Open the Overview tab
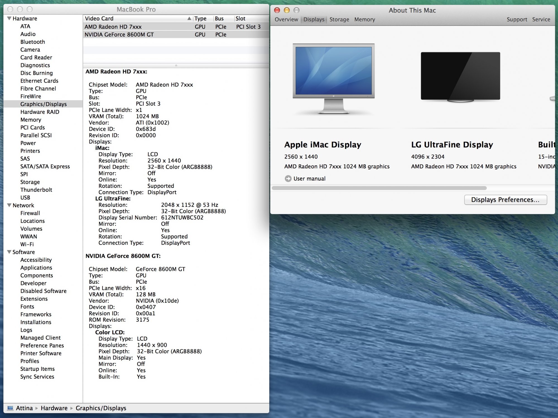 (x=286, y=20)
